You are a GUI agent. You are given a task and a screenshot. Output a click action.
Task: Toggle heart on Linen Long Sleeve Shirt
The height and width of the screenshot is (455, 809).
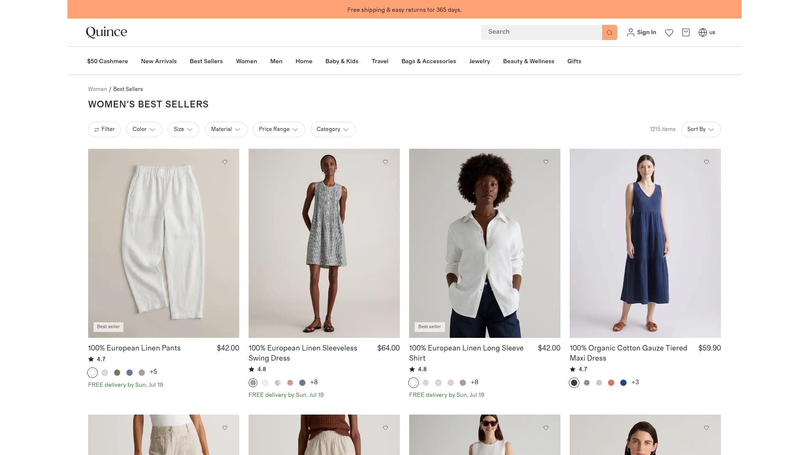(x=546, y=162)
